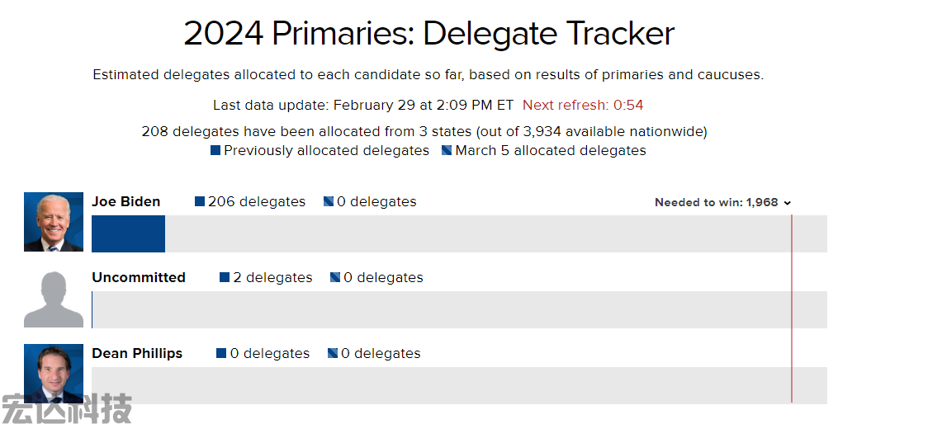Click Dean Phillips' empty delegate bar

(x=460, y=385)
